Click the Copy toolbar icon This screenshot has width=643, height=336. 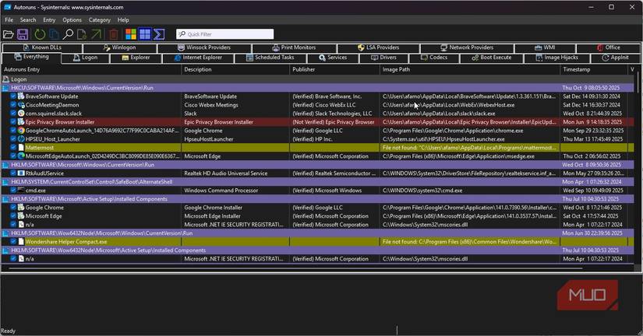(54, 34)
